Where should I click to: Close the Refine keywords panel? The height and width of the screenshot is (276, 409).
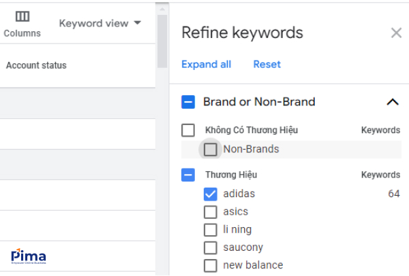[396, 33]
